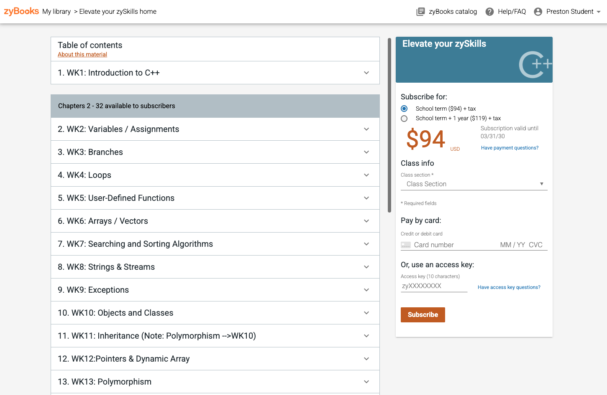Click the C++ logo in the banner
Screen dimensions: 607x395
pos(535,64)
